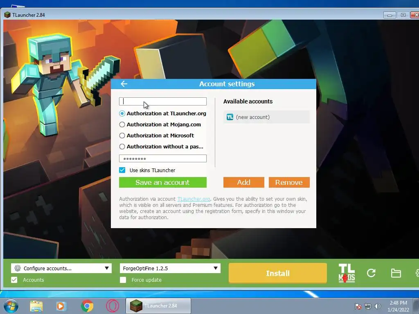Click the username input field
Screen dimensions: 419x314
pos(163,101)
